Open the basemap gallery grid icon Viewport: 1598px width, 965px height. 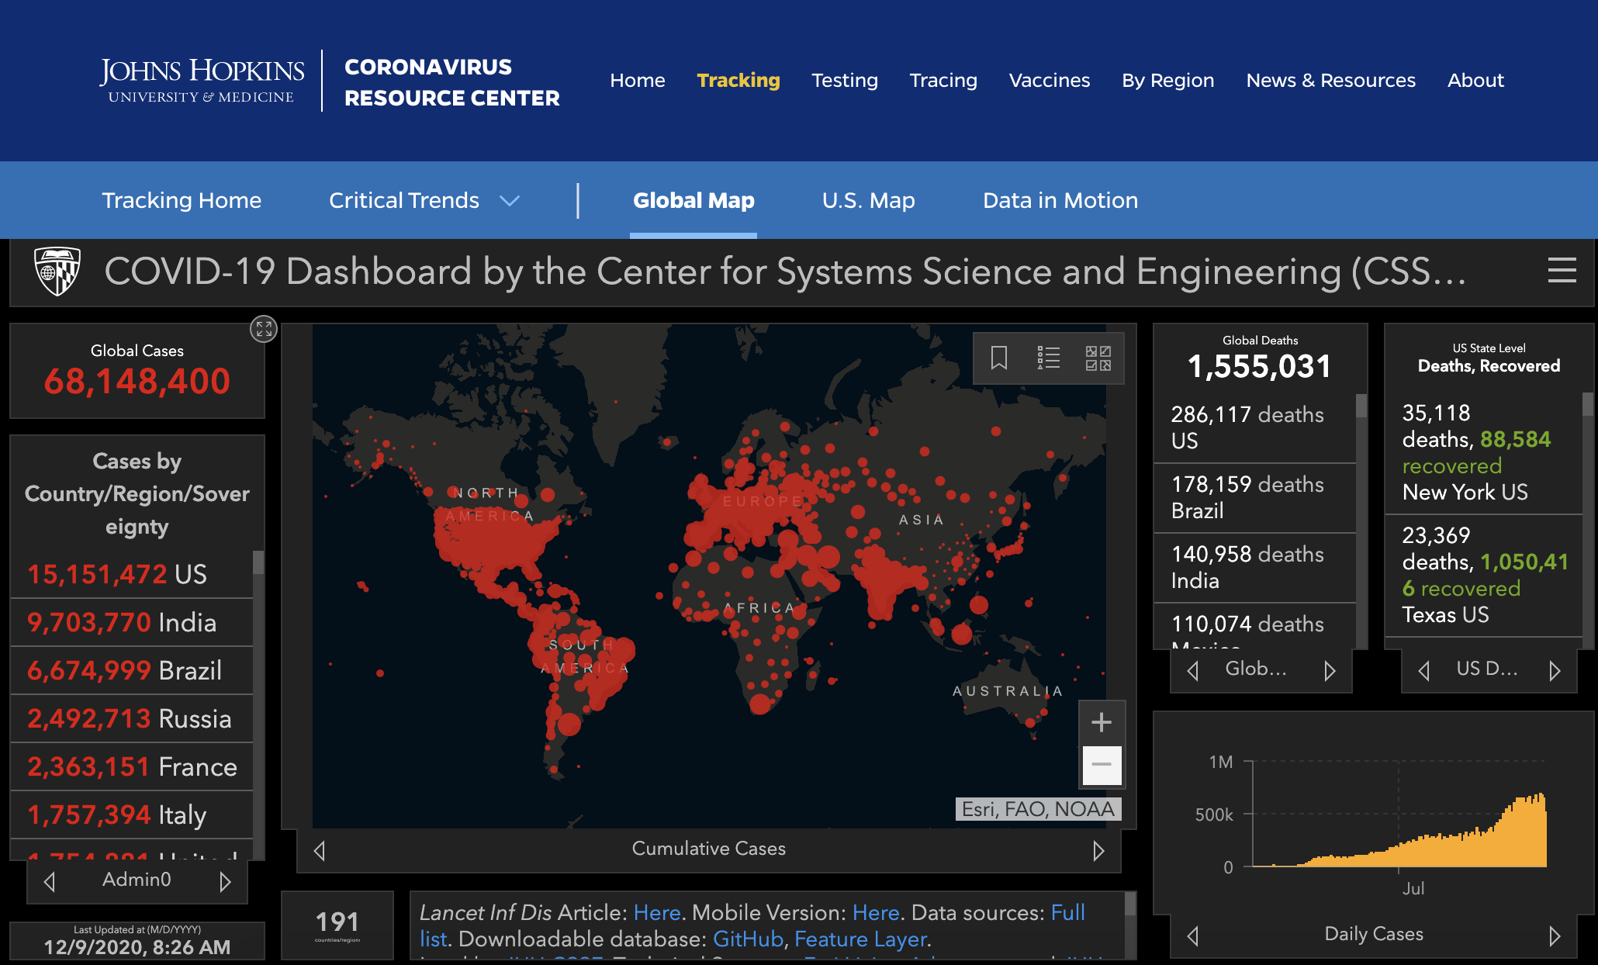point(1098,358)
